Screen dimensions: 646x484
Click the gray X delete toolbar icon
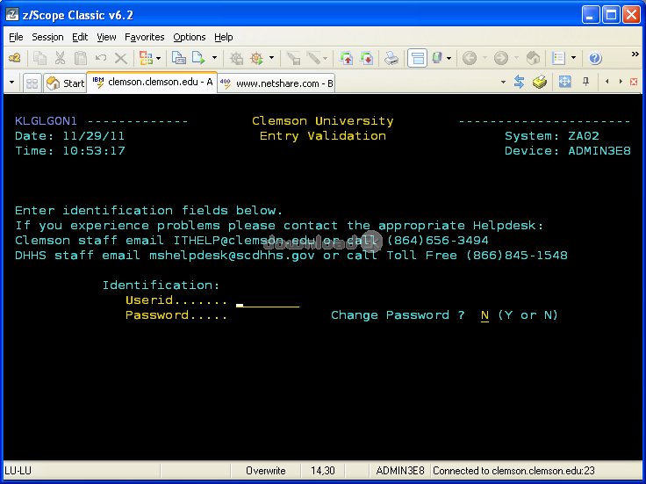pos(121,58)
